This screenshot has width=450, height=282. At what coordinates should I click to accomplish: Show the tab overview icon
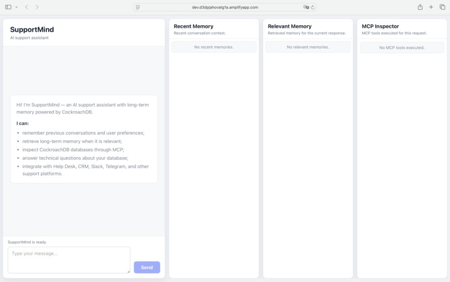442,7
